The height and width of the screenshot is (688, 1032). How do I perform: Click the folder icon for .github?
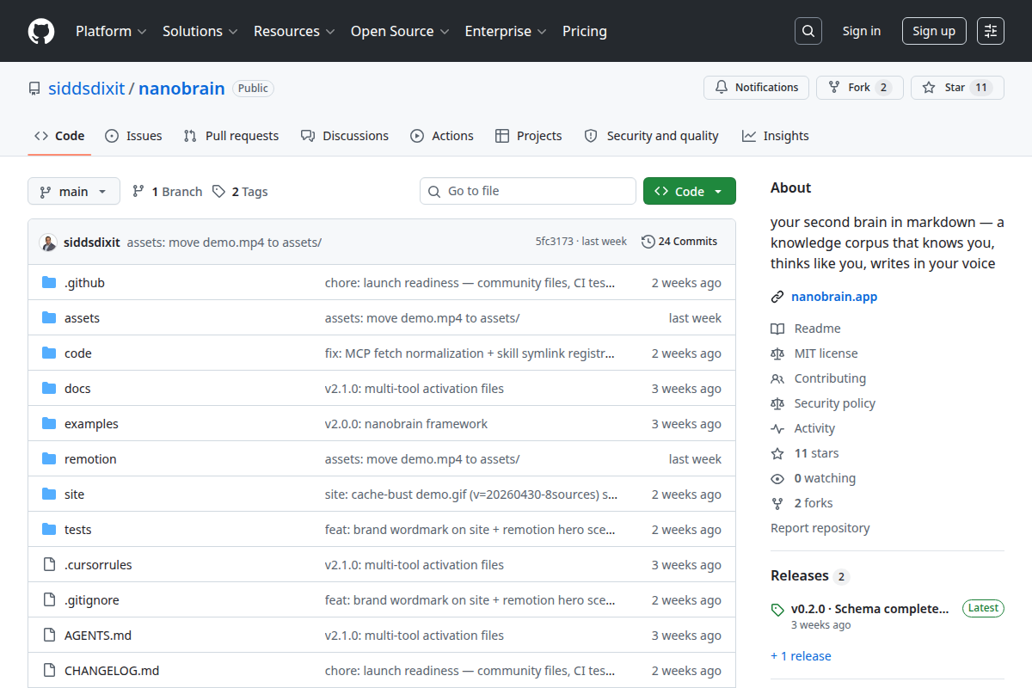coord(49,283)
